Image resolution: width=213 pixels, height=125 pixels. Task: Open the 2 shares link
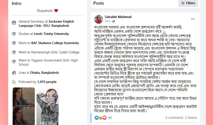pos(191,118)
